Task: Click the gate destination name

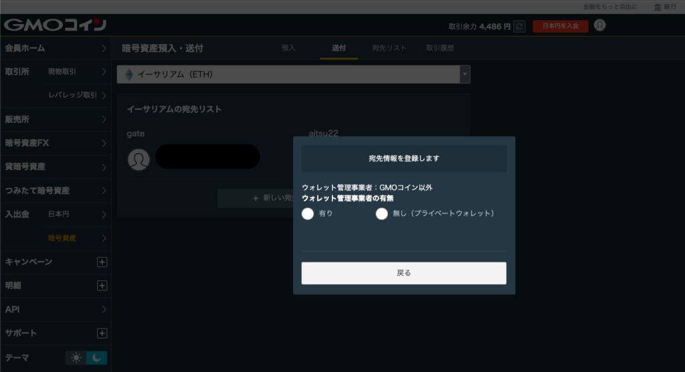Action: 135,134
